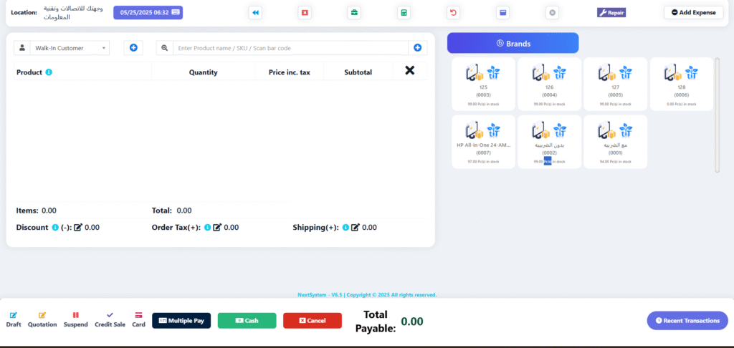Edit discount via pencil icon
This screenshot has height=348, width=734.
(x=78, y=227)
